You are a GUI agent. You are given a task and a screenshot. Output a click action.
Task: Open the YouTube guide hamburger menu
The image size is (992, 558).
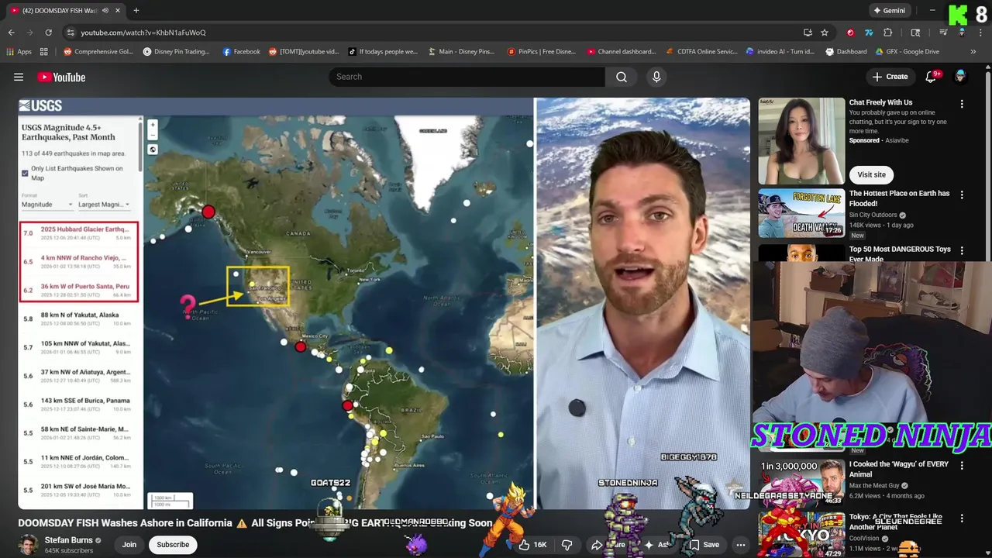pos(19,77)
